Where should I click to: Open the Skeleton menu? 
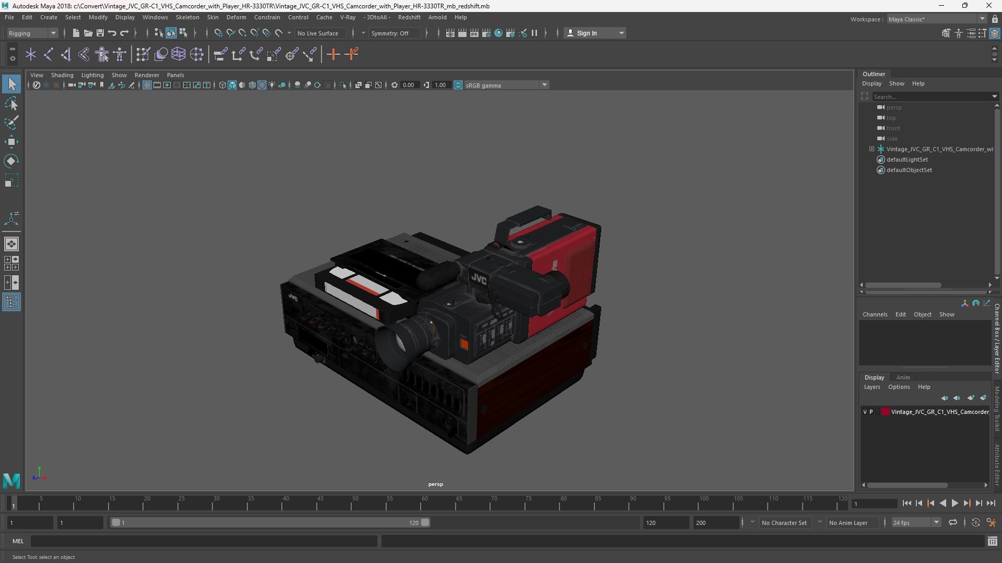tap(187, 17)
